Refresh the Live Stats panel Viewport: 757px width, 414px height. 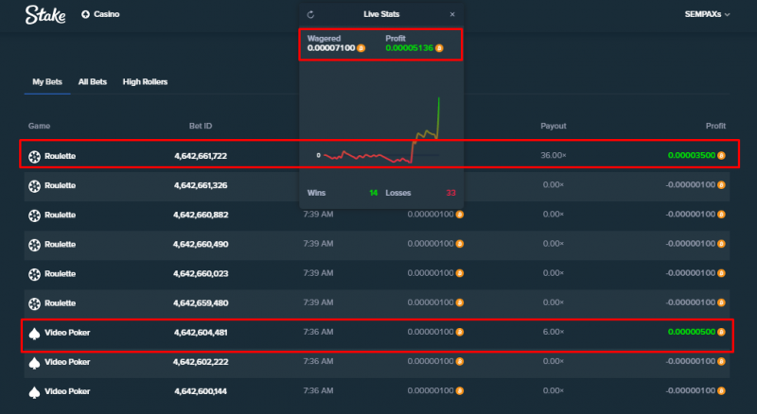click(x=310, y=14)
